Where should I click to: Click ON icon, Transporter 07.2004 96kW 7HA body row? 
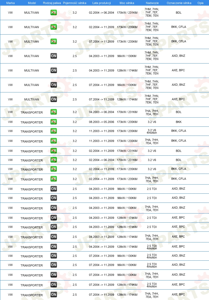54,275
